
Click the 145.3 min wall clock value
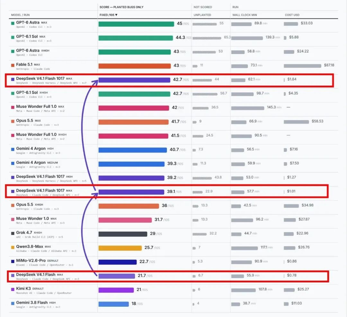pos(274,107)
